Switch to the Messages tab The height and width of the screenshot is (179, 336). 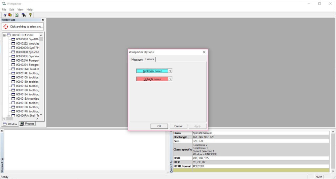click(137, 60)
